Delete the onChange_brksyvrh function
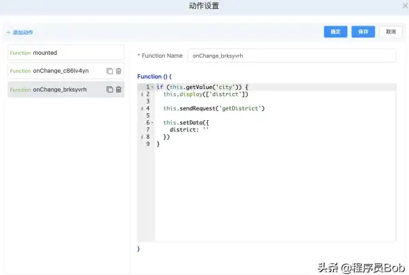Image resolution: width=409 pixels, height=275 pixels. pos(119,90)
